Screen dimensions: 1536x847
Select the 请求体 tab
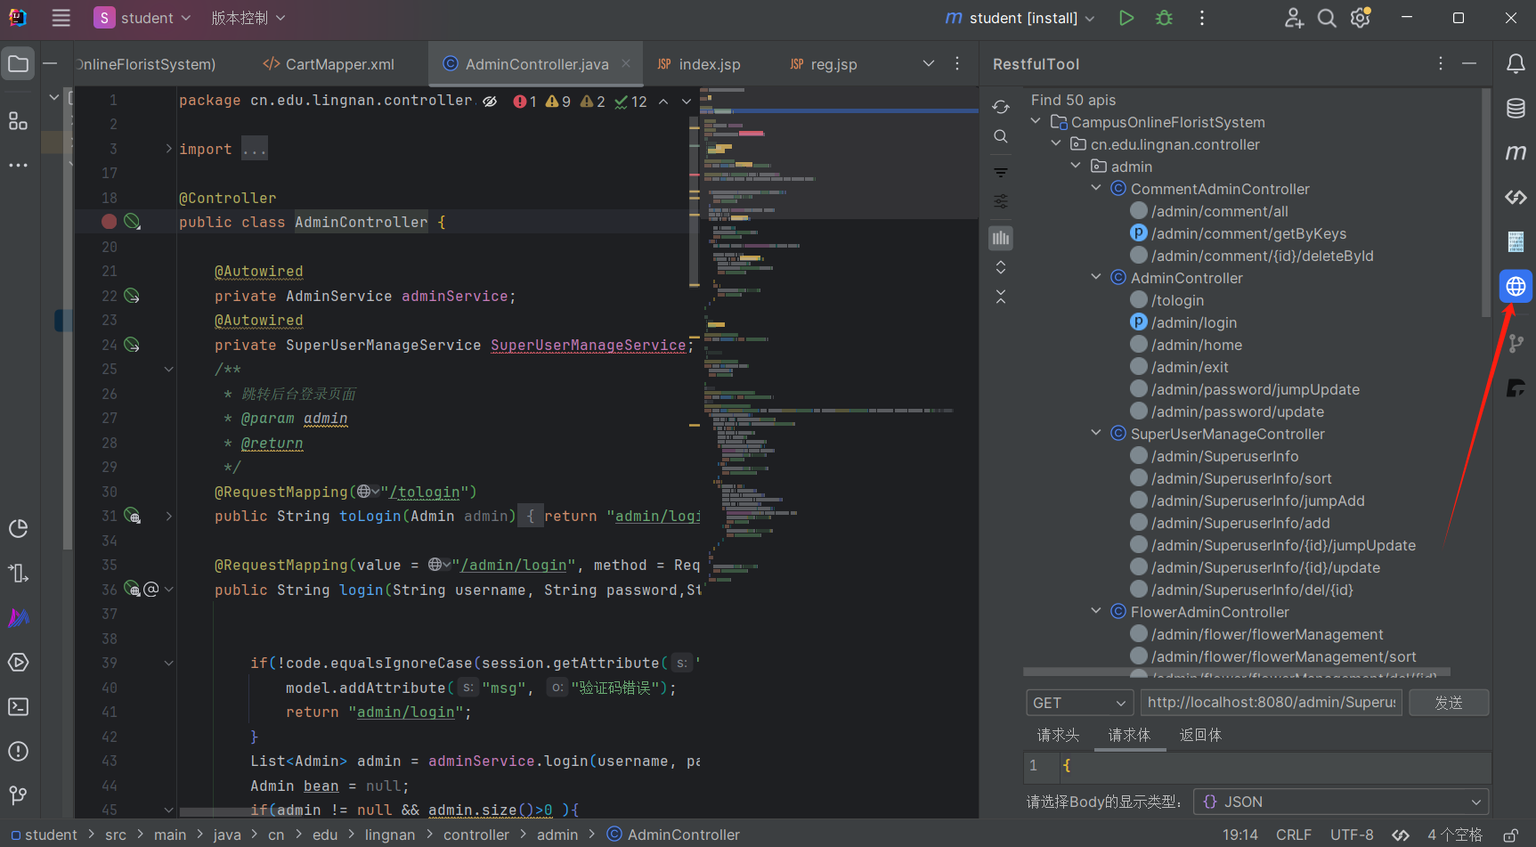1129,735
